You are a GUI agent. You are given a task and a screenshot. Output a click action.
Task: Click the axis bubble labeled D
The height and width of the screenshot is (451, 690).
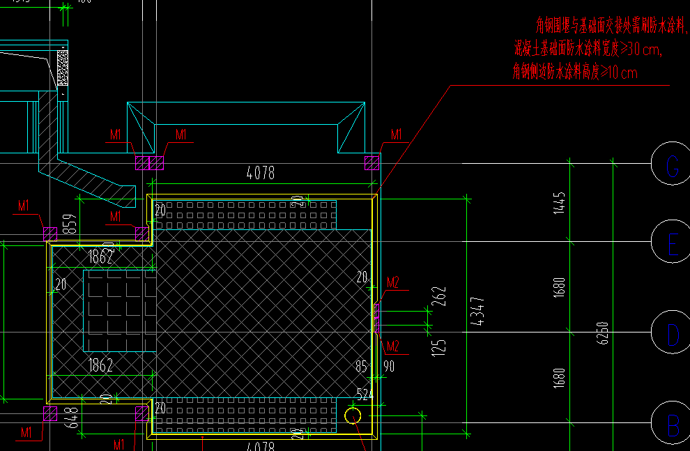[672, 335]
